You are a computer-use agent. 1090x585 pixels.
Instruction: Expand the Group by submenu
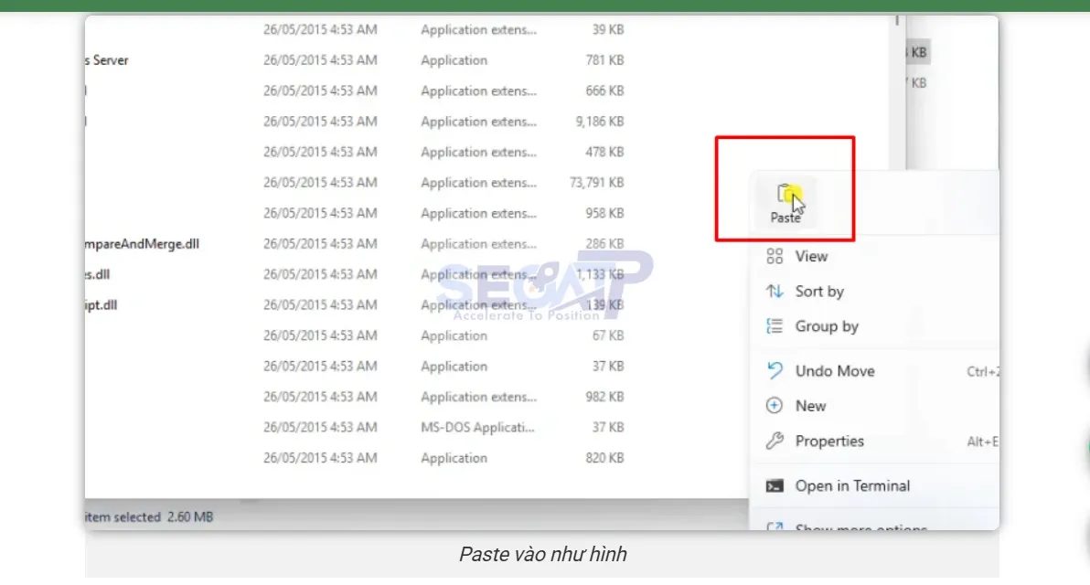pos(827,326)
